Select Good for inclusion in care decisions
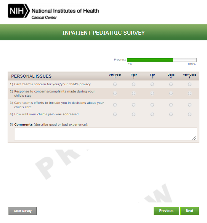207x223 pixels. point(171,105)
